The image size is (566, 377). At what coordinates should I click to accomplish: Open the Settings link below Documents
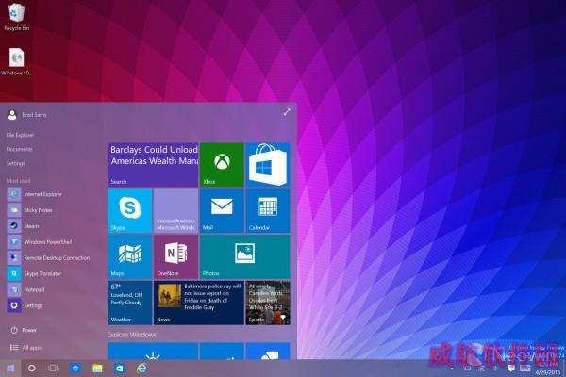(x=15, y=163)
